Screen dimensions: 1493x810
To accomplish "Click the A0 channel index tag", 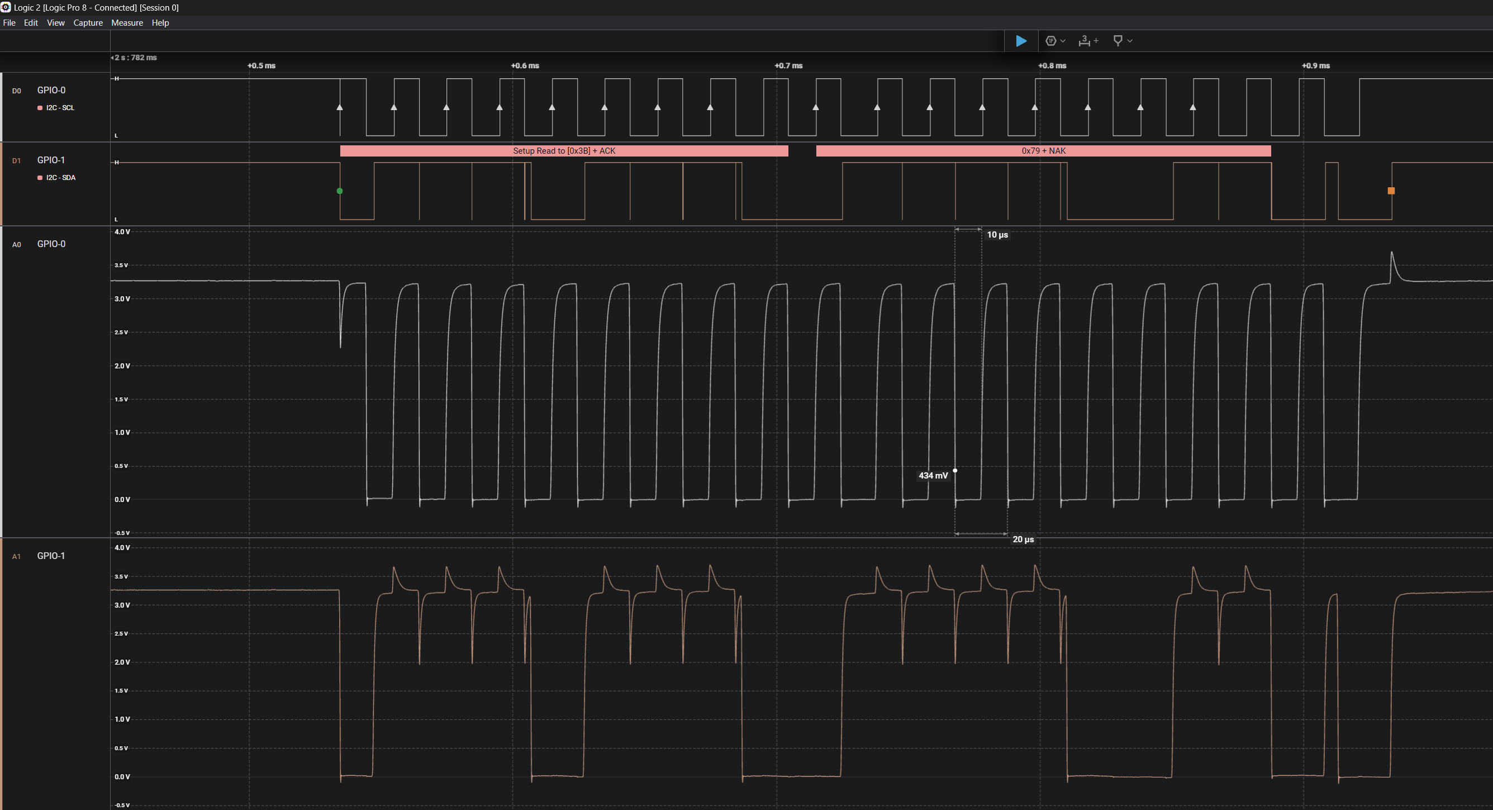I will (x=16, y=245).
